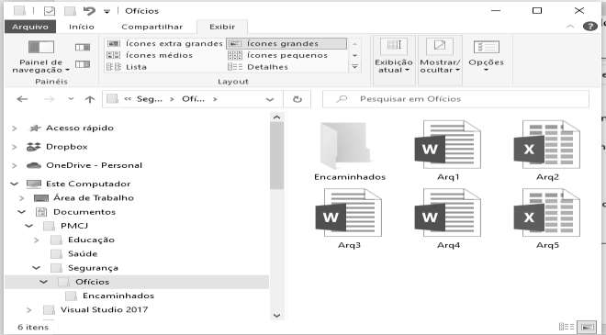Viewport: 606px width, 335px height.
Task: Select the Arq5 Excel spreadsheet
Action: pos(547,213)
